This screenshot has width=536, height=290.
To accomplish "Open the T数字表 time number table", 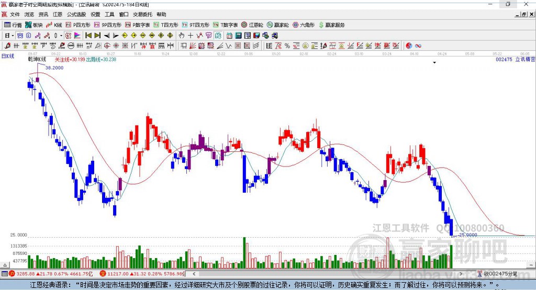I will 225,25.
